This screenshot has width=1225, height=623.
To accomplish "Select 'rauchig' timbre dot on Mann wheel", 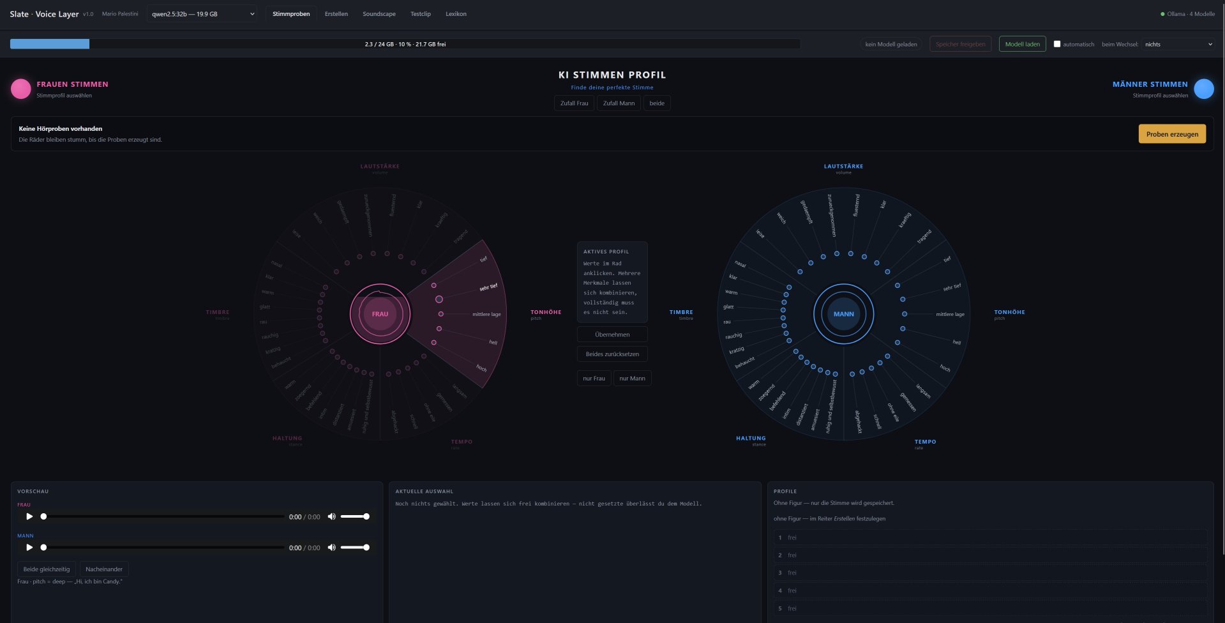I will point(785,326).
